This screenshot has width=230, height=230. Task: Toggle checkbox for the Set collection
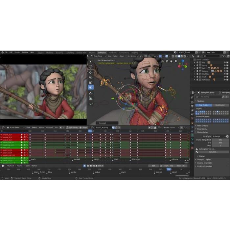197,68
